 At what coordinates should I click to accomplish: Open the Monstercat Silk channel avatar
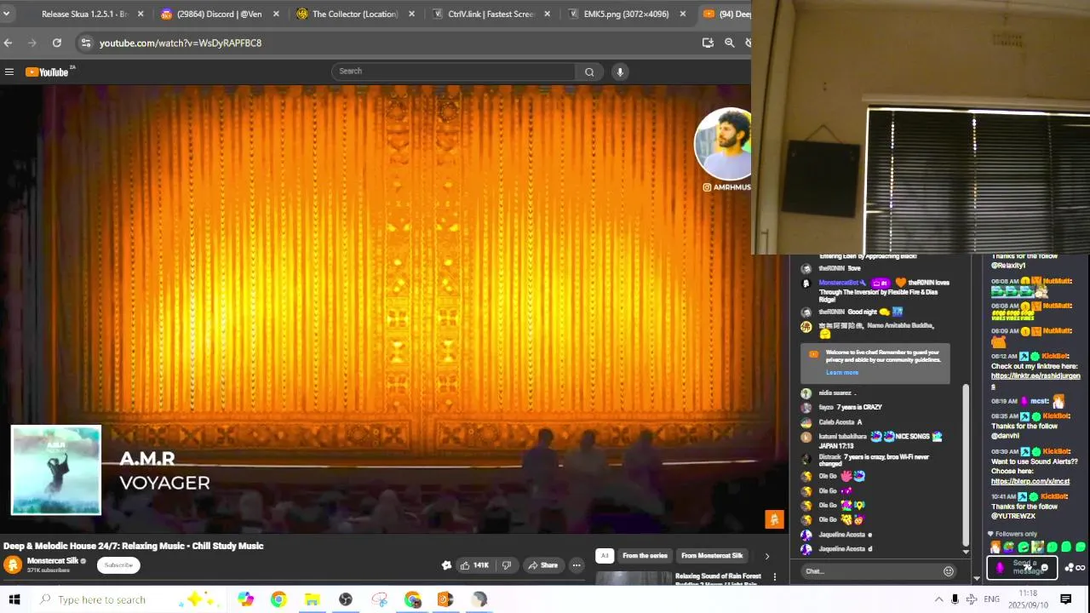(x=13, y=564)
